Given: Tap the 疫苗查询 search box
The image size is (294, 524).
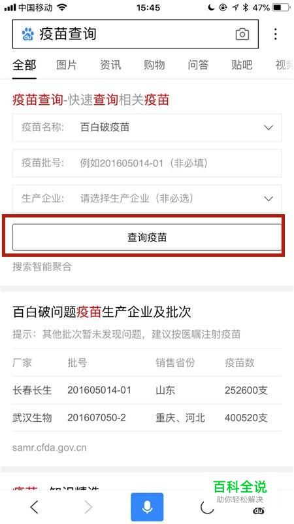Looking at the screenshot, I should click(135, 34).
